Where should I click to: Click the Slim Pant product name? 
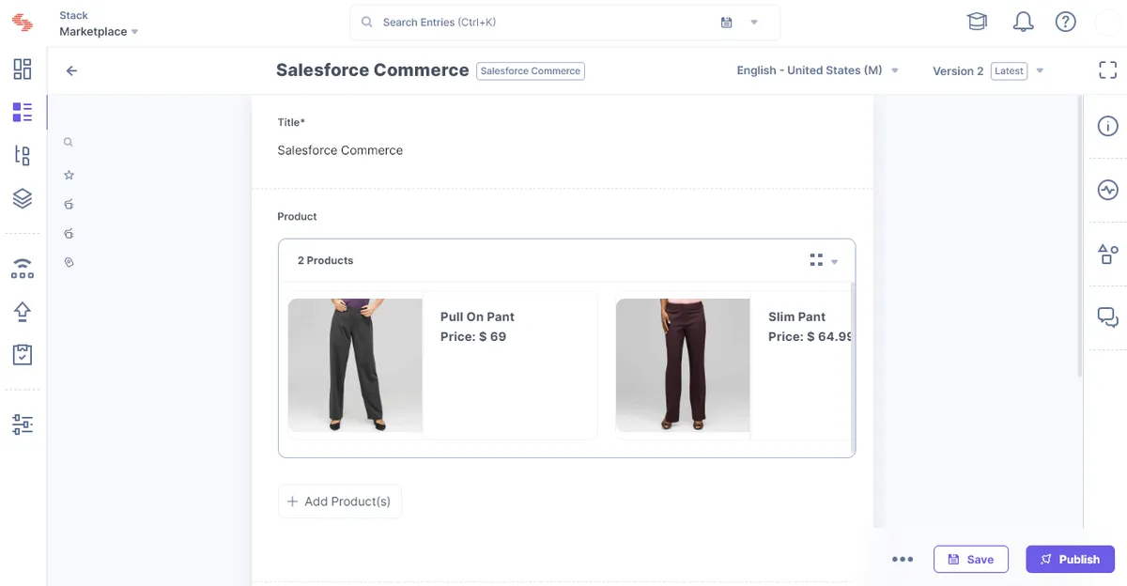point(796,316)
